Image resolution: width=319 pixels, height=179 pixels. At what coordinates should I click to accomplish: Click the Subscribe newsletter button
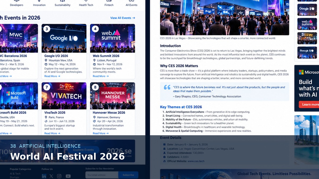pyautogui.click(x=128, y=175)
